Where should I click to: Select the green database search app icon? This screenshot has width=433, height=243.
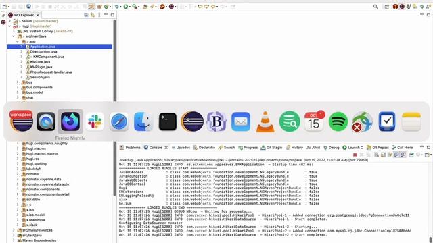coord(290,122)
